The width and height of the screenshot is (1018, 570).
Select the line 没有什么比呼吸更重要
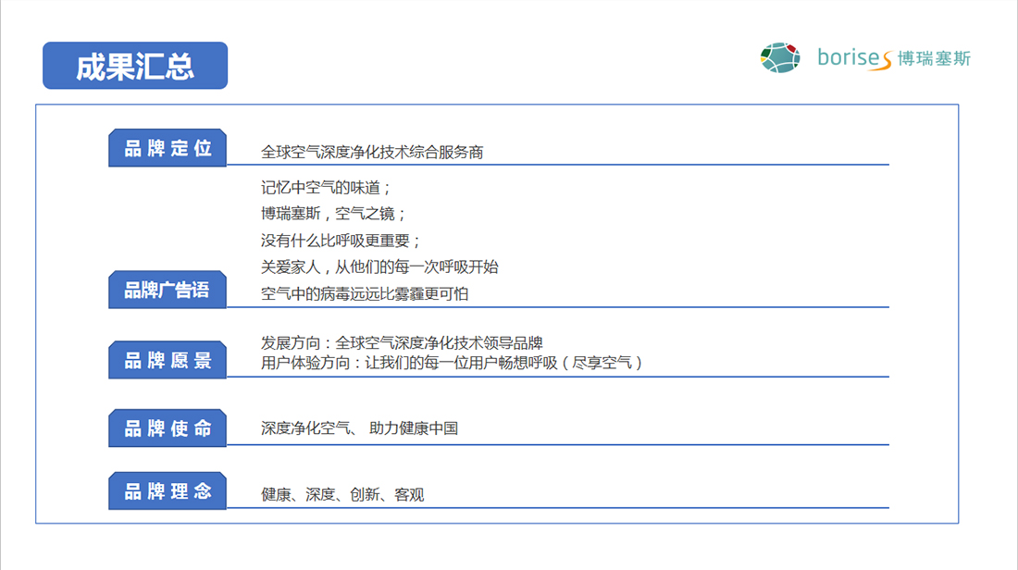(341, 241)
